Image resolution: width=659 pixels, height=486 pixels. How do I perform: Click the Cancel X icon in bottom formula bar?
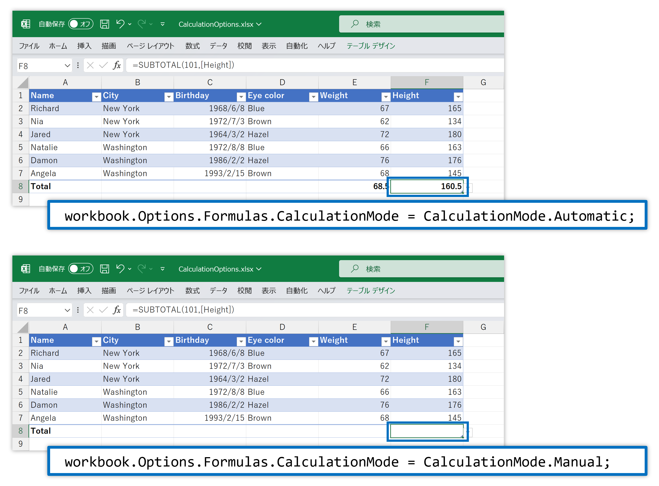click(91, 310)
